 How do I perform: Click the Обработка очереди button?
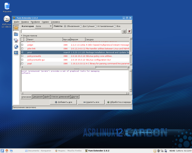(x=119, y=102)
